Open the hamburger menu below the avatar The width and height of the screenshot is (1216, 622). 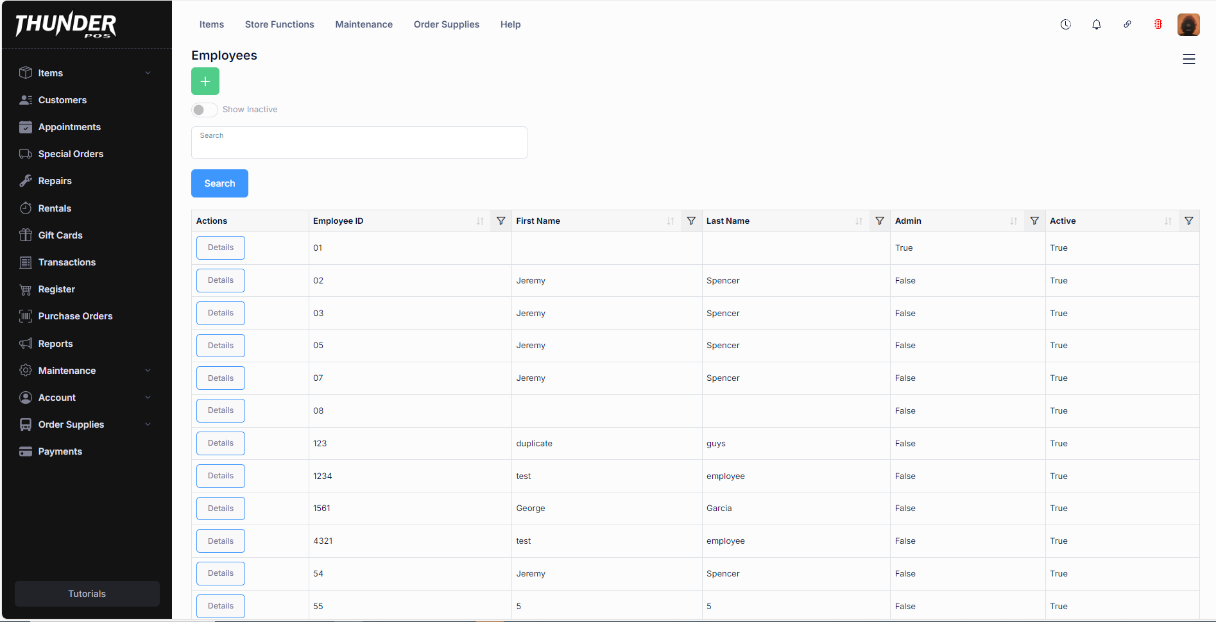click(1188, 59)
